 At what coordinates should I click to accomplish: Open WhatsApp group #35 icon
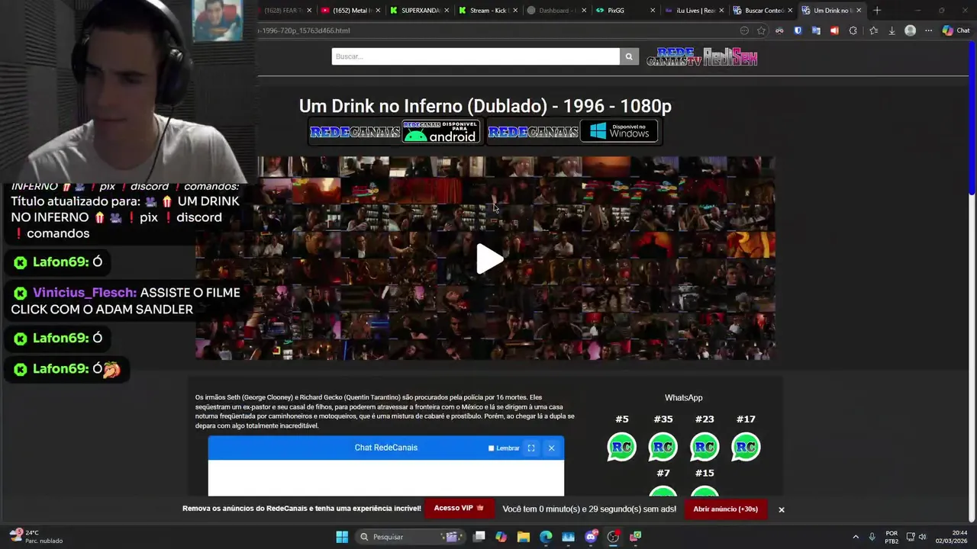pyautogui.click(x=663, y=447)
